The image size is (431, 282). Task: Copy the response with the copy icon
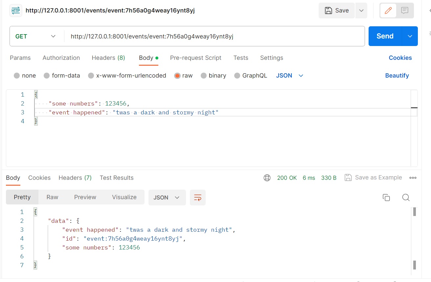click(x=386, y=198)
